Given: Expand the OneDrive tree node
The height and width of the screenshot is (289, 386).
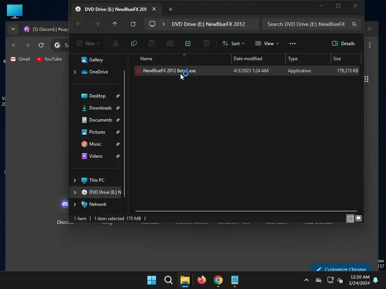Looking at the screenshot, I should (x=75, y=72).
